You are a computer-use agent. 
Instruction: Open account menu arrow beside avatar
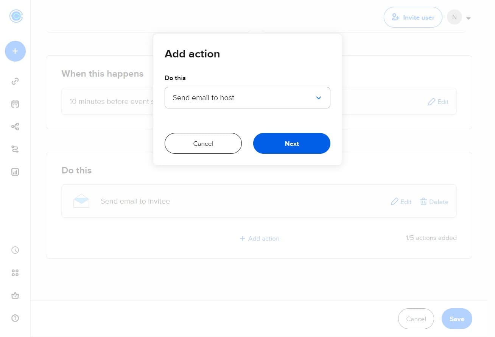tap(469, 18)
